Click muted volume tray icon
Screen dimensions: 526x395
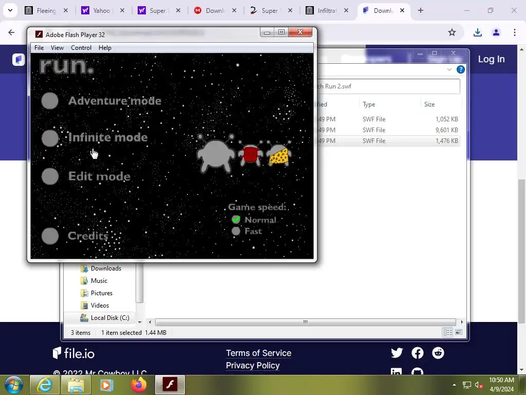coord(479,385)
